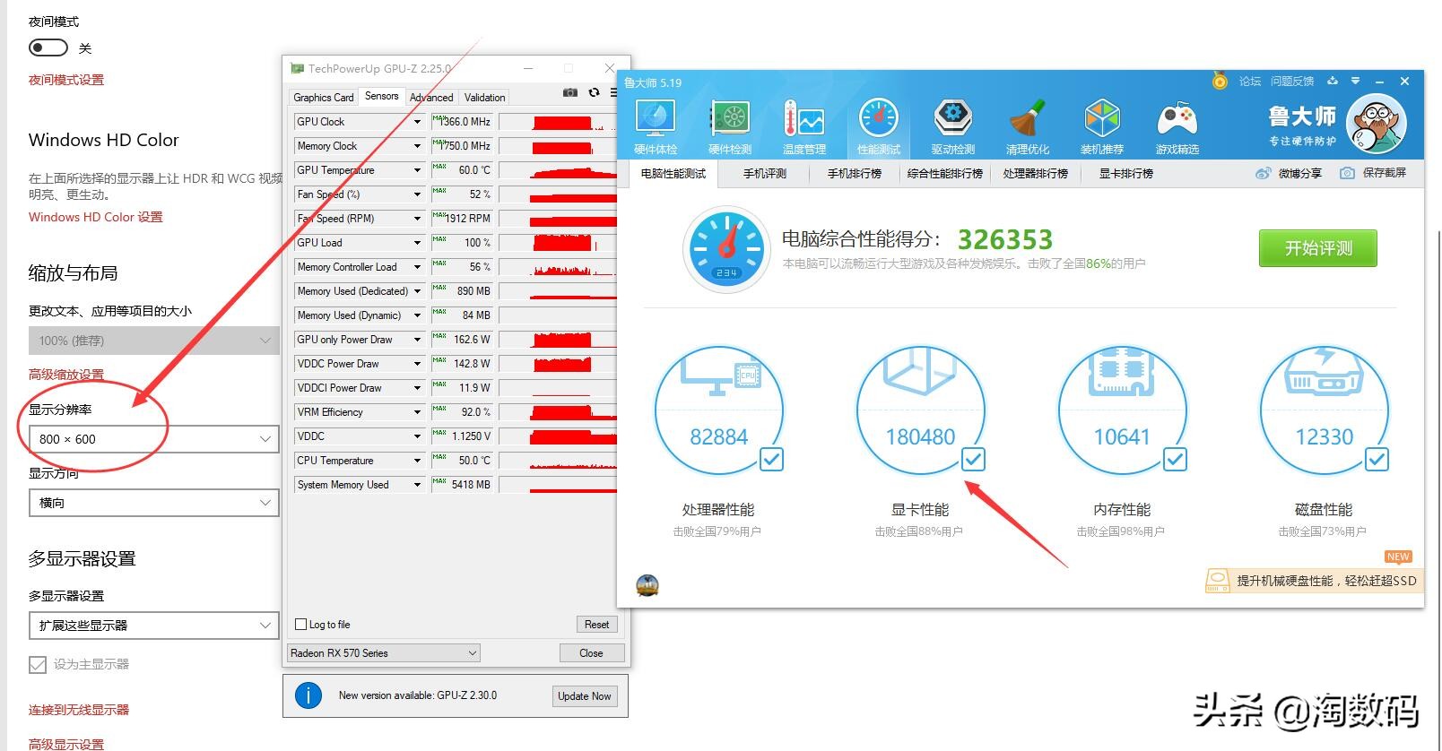
Task: Click the game avatar icon in 鲁大师 footer
Action: tap(647, 586)
